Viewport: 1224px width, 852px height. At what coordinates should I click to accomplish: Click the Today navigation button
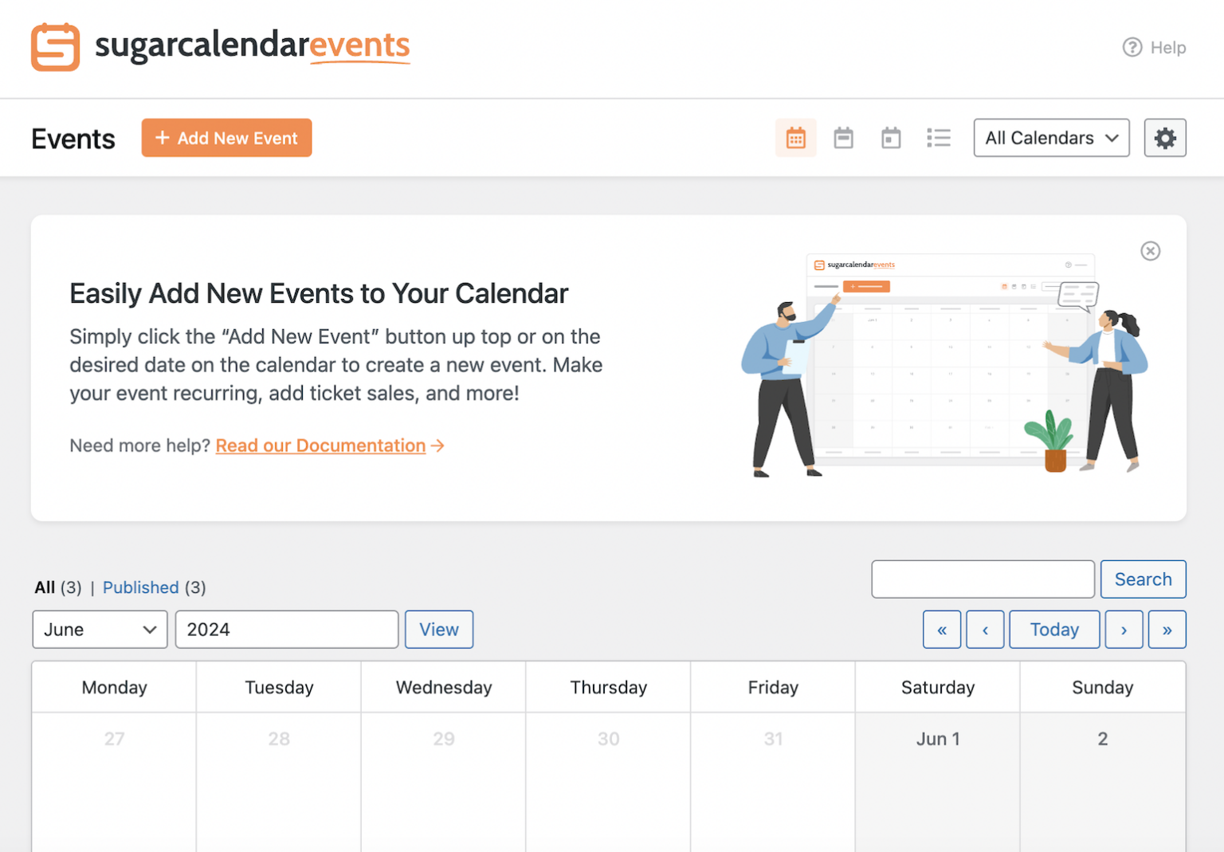coord(1053,629)
